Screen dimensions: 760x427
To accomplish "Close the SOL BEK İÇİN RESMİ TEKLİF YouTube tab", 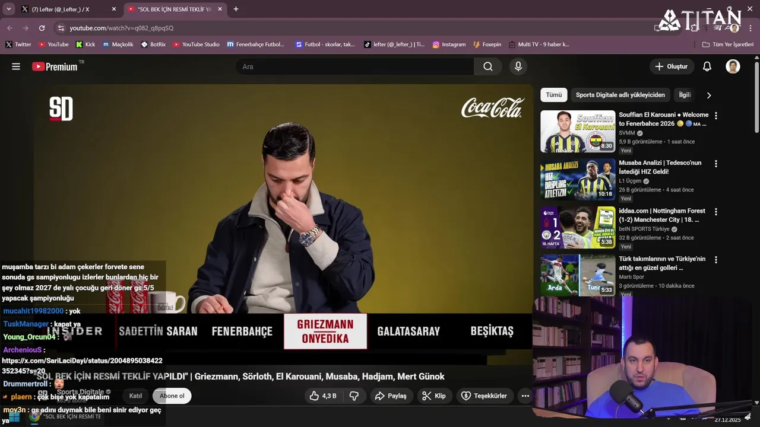I will pos(220,9).
